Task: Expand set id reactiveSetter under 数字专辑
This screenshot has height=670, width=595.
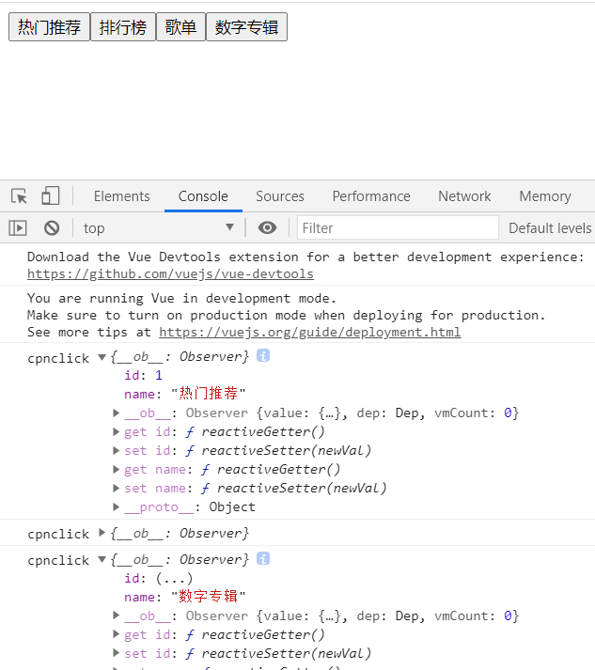Action: click(x=116, y=653)
